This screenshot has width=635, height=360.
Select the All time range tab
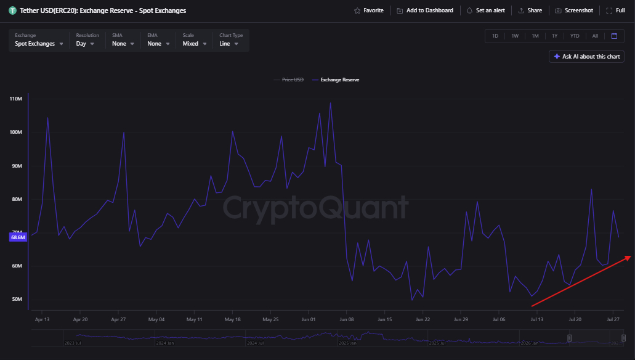tap(595, 36)
